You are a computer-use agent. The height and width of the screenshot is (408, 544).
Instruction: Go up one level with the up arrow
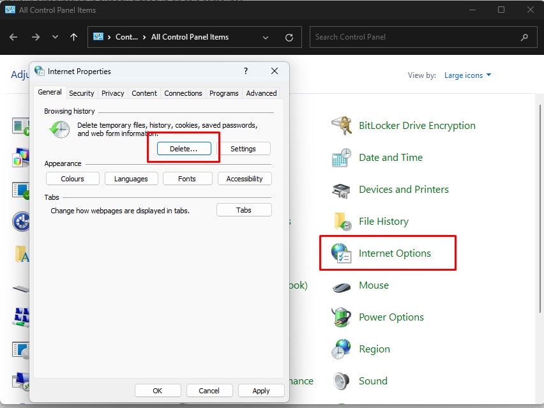pos(73,37)
